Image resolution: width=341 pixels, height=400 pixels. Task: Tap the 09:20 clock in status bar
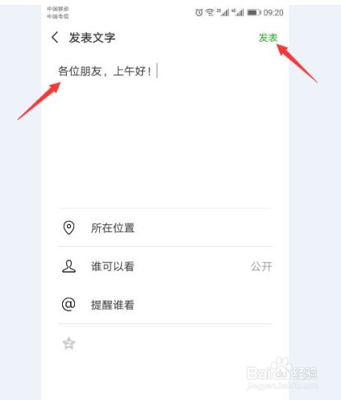point(273,13)
